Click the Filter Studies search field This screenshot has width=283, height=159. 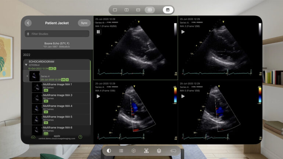(x=57, y=34)
